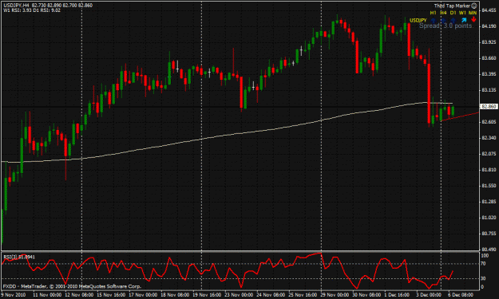This screenshot has width=499, height=299.
Task: Click the MN red down arrow
Action: coord(473,19)
